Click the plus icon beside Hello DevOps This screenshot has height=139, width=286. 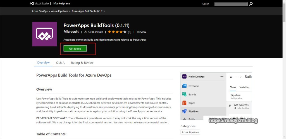click(222, 76)
